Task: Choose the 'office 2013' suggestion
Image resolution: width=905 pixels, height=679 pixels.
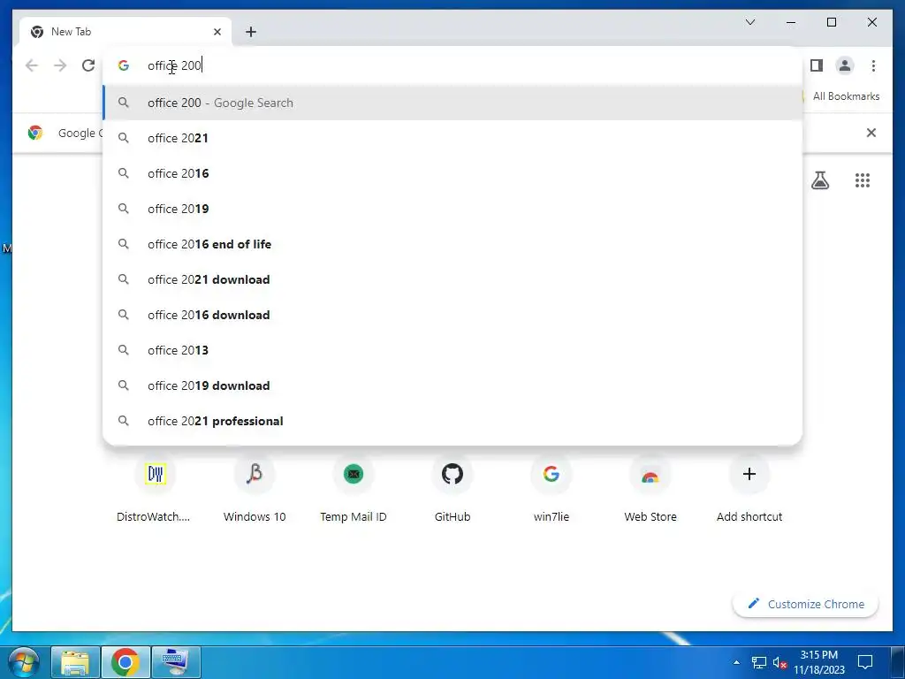Action: pyautogui.click(x=452, y=350)
